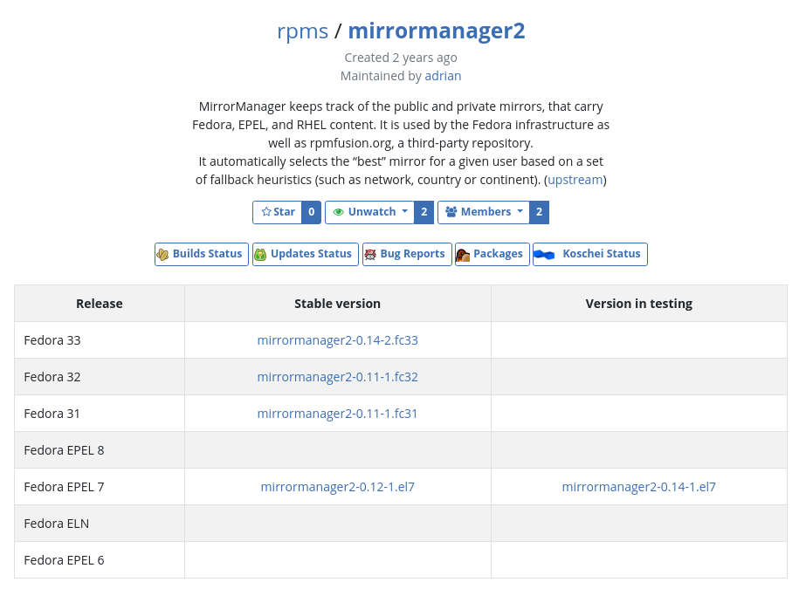The height and width of the screenshot is (589, 799).
Task: Open mirrormanager2-0.11-1.fc32 stable build
Action: point(338,377)
